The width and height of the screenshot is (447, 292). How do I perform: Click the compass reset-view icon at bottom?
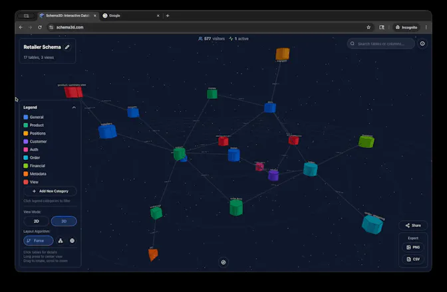(x=223, y=262)
